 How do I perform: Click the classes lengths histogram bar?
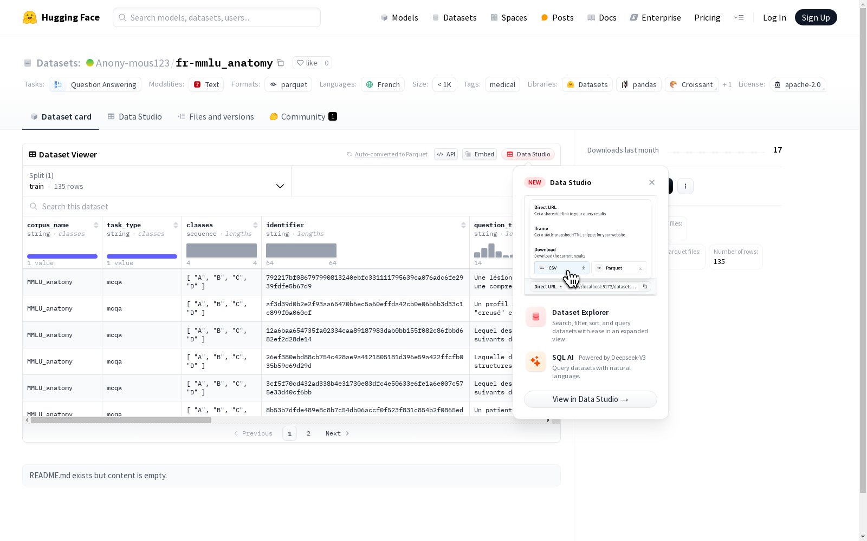(222, 250)
